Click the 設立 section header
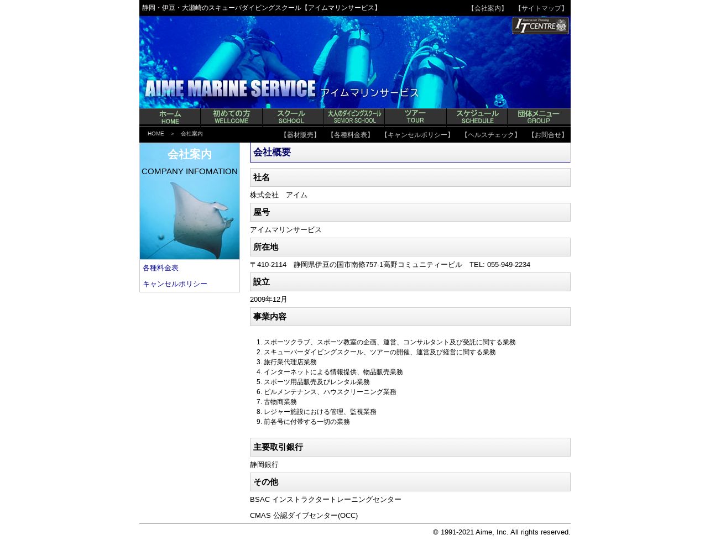The height and width of the screenshot is (540, 710). (x=410, y=282)
